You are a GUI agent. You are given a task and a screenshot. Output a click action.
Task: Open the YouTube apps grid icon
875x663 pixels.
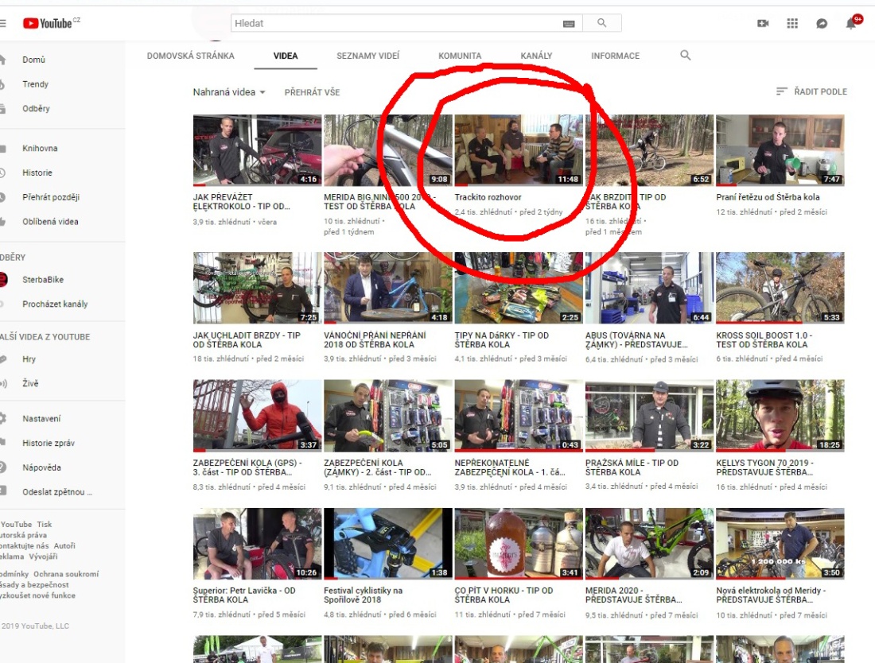point(792,23)
